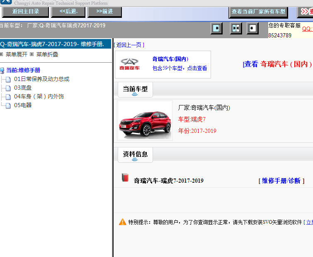Expand all menus with 菜单展开

16,54
